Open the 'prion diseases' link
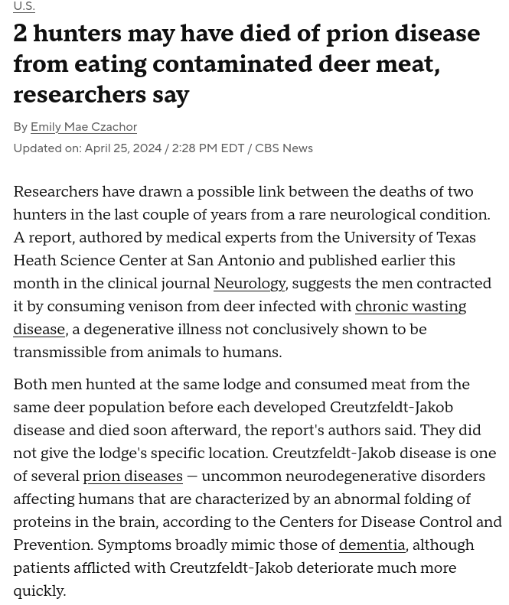 tap(133, 477)
